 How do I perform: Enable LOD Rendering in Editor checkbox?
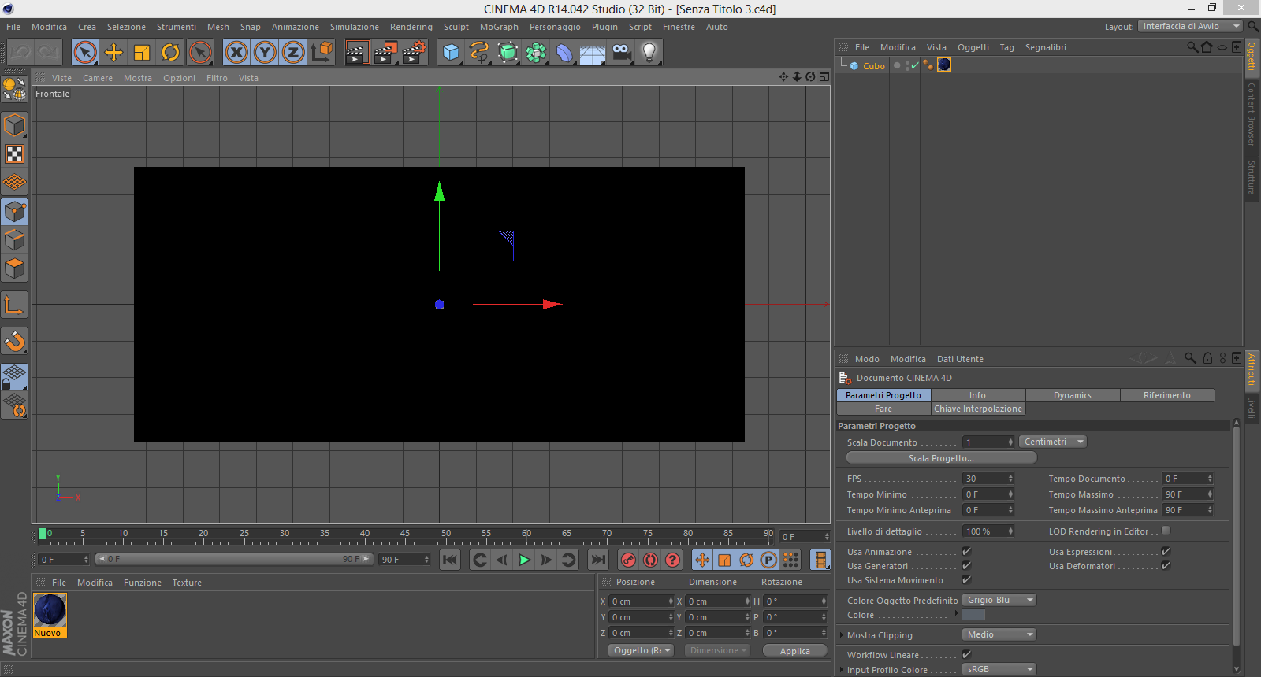point(1166,531)
